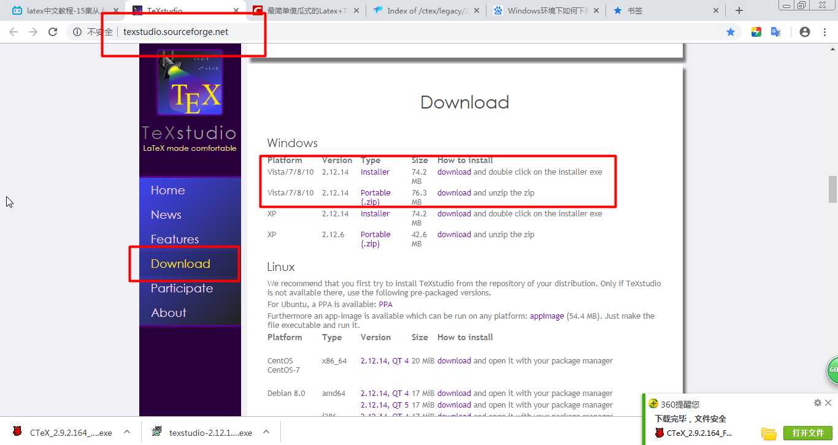Click the Linux section heading
The height and width of the screenshot is (445, 838).
(281, 267)
